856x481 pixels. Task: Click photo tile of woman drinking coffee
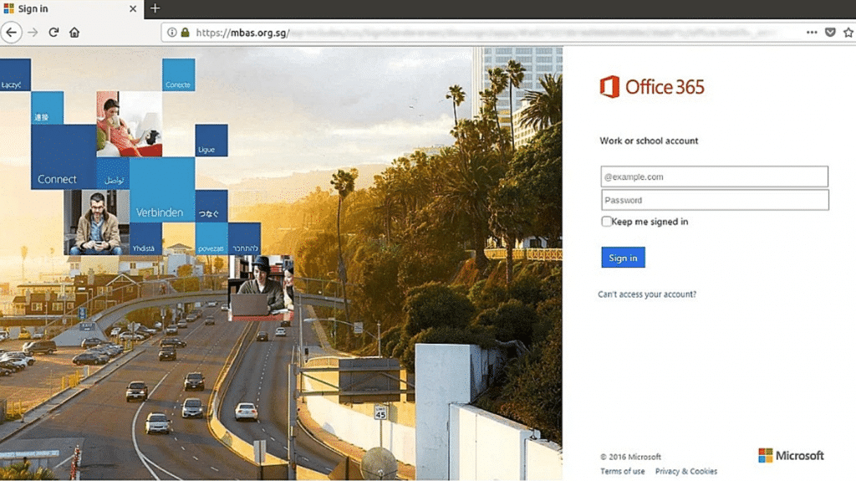coord(130,124)
